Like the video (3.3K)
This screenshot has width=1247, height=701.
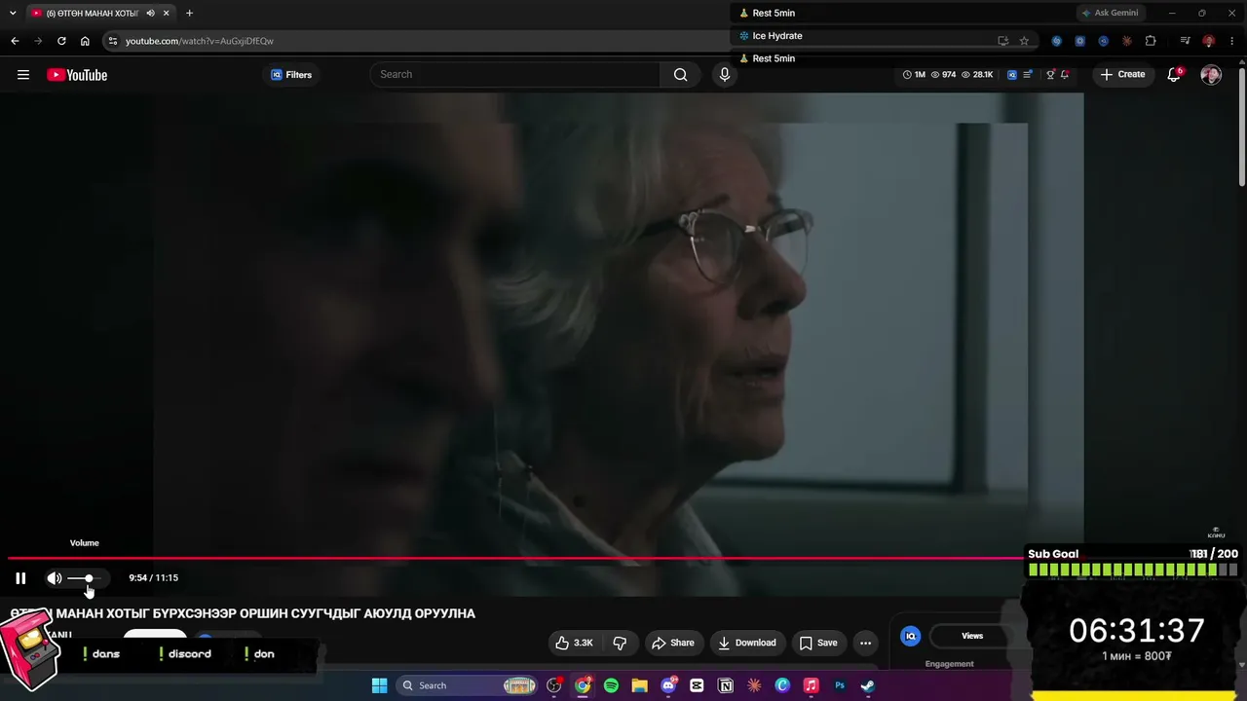[574, 643]
